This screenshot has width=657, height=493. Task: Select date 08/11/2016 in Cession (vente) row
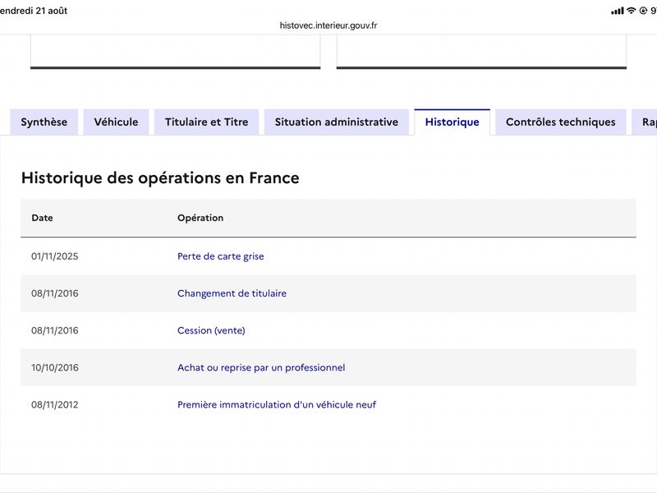55,330
